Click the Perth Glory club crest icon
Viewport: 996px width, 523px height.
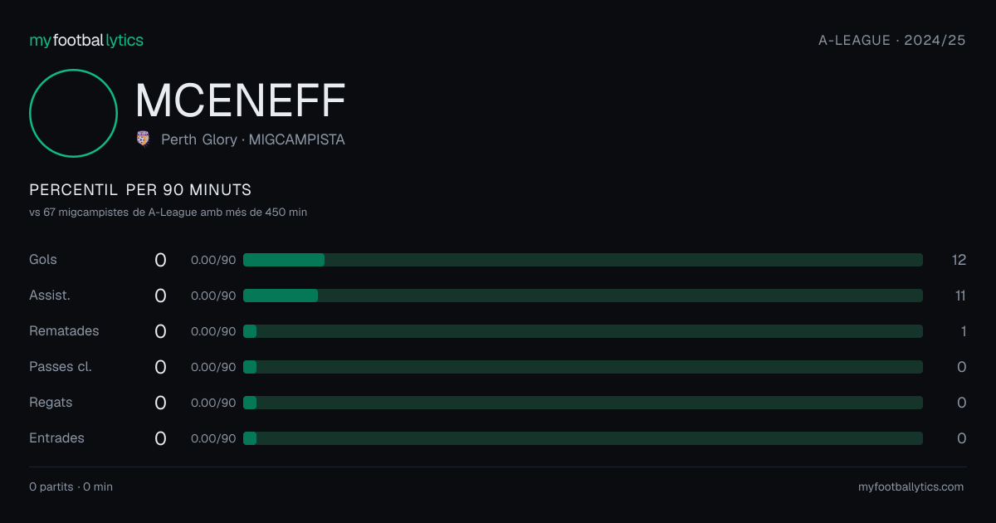pyautogui.click(x=143, y=139)
